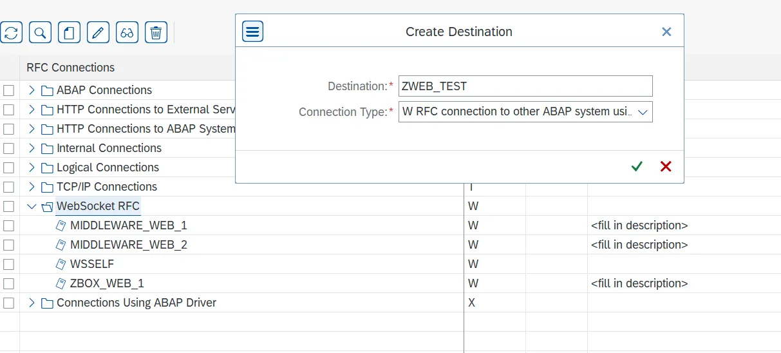
Task: Click the description cell of MIDDLEWARE_WEB_1
Action: [x=684, y=225]
